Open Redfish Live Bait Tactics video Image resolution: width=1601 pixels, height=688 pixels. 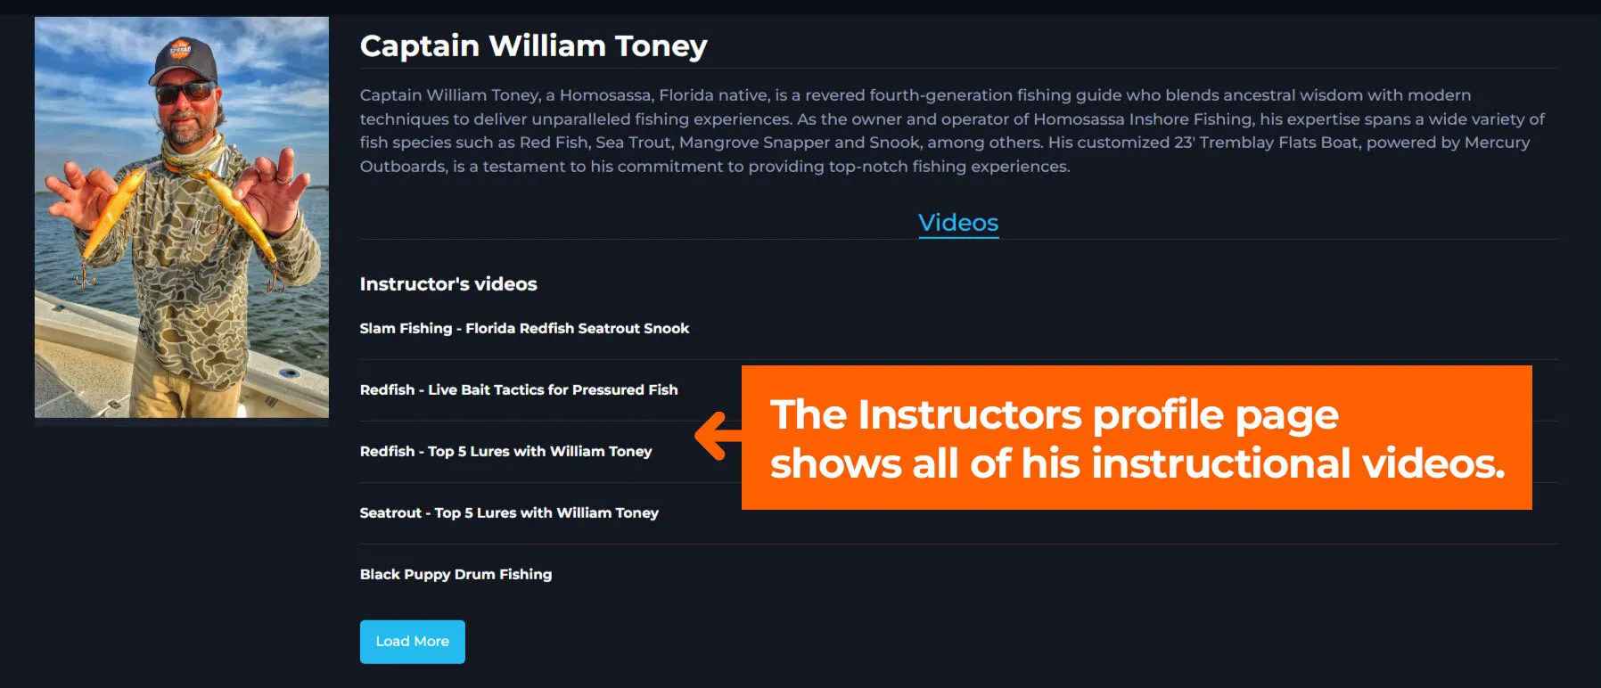[519, 390]
